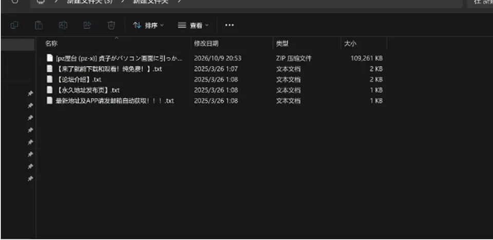The image size is (493, 240).
Task: Click the 文本文档 type for 【论坛介绍】.txt
Action: coord(288,79)
